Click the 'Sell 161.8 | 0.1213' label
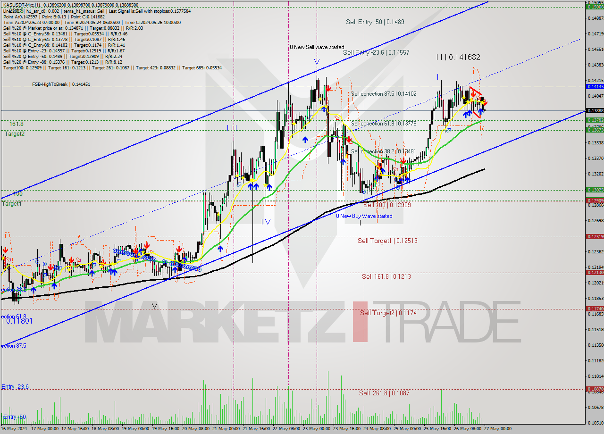Image resolution: width=604 pixels, height=434 pixels. coord(386,276)
